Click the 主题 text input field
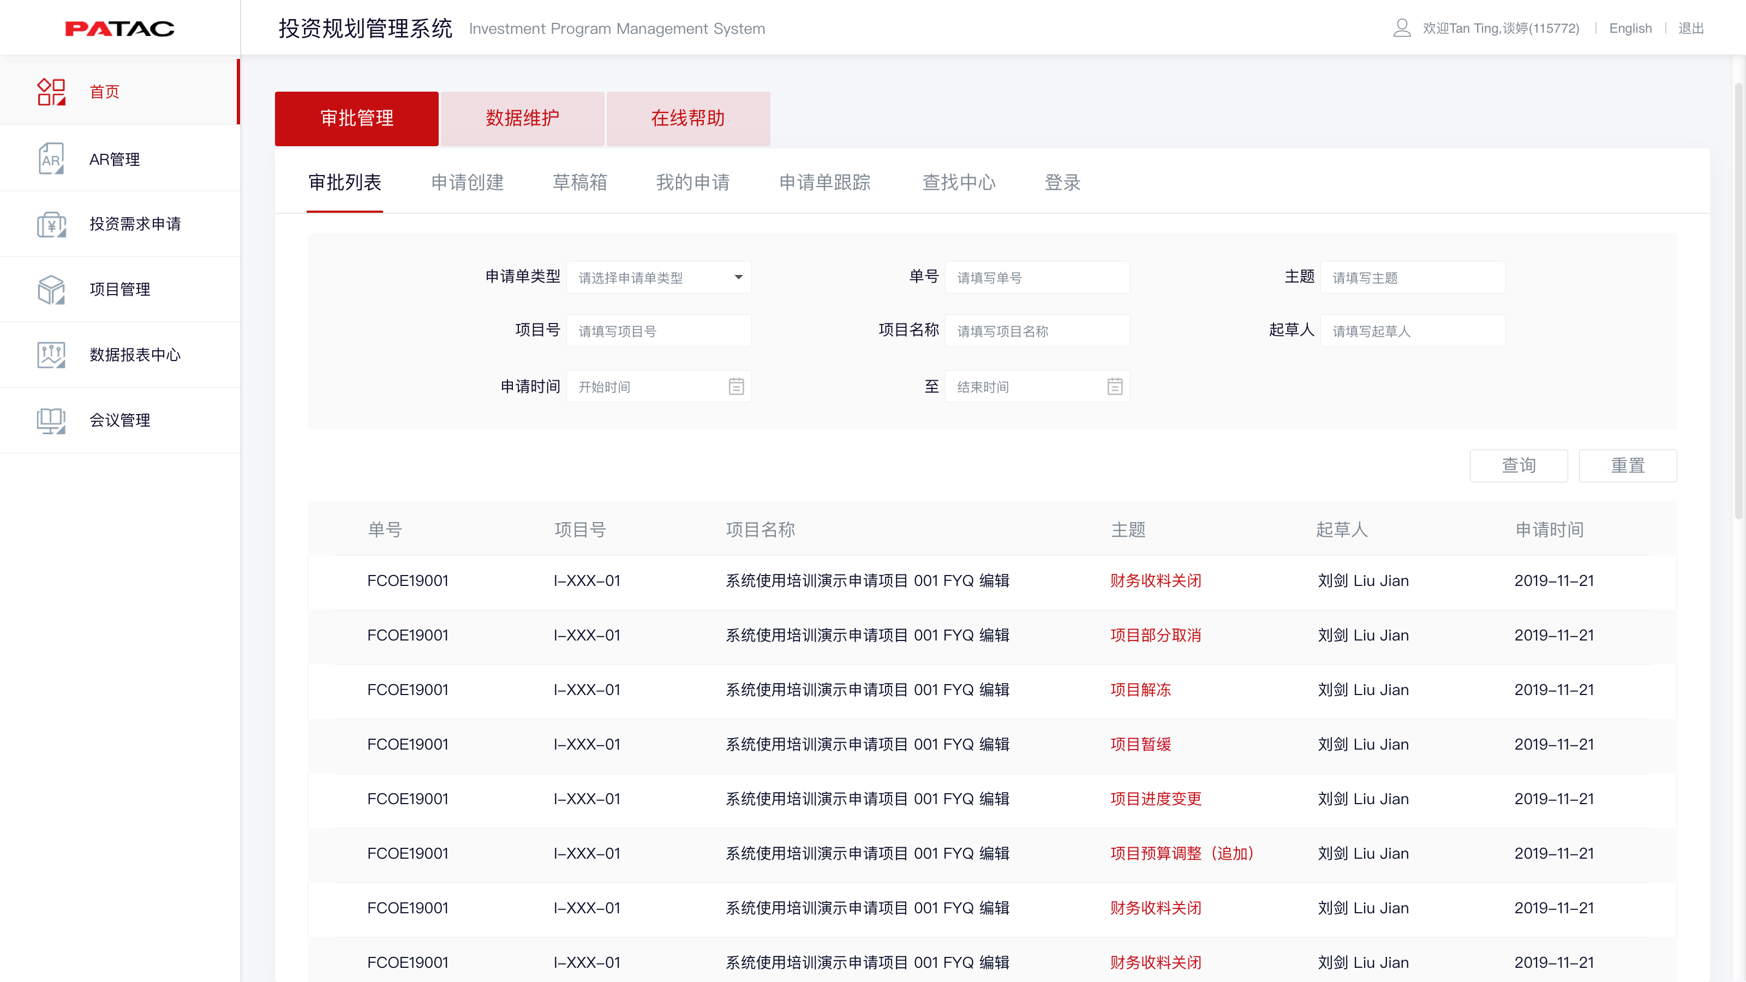This screenshot has height=982, width=1746. 1413,277
